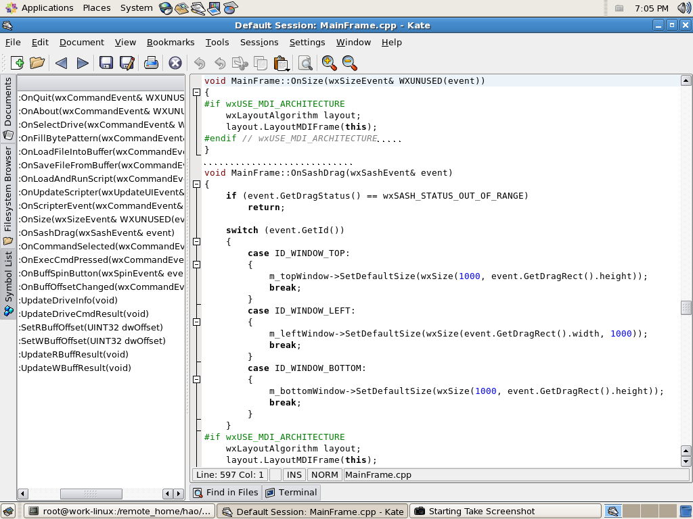Open the Document menu
This screenshot has width=693, height=519.
(82, 43)
